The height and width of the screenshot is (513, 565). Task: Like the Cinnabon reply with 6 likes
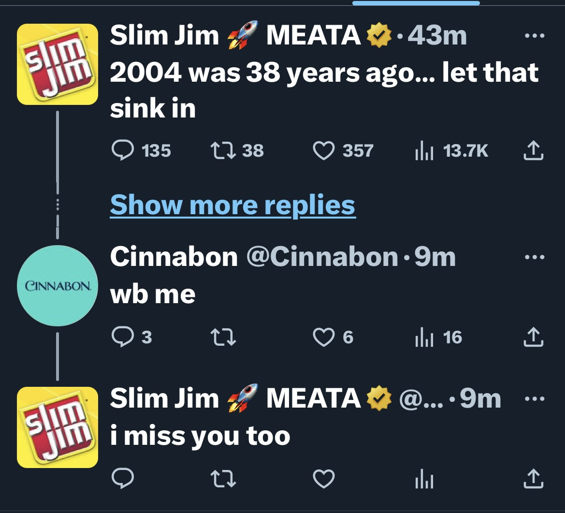[x=324, y=337]
